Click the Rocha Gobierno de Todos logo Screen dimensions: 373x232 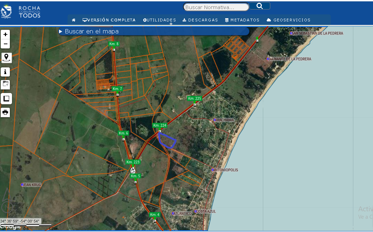click(x=21, y=12)
